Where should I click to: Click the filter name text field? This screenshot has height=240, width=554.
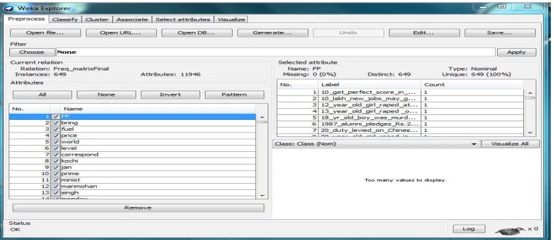tap(276, 52)
